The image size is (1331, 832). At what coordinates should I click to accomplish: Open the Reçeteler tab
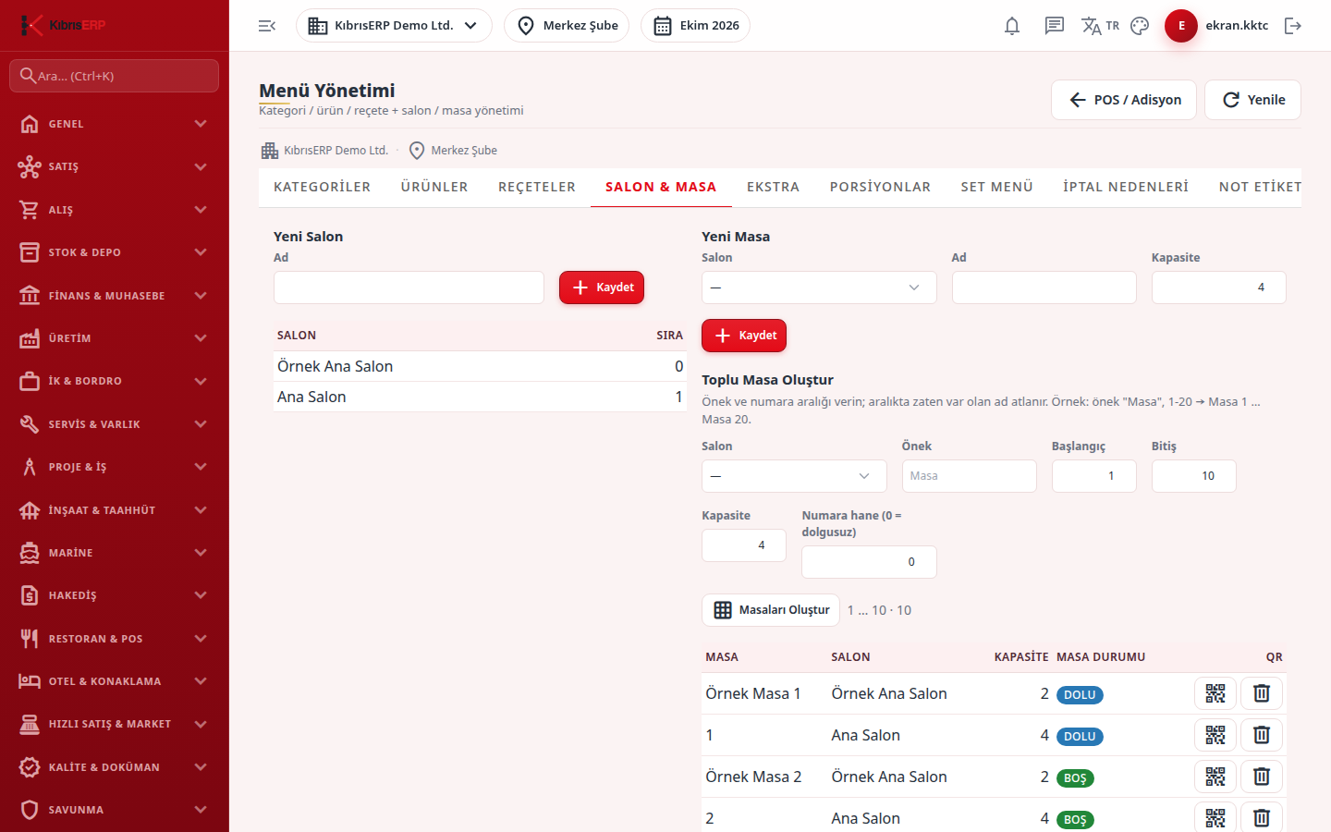(537, 187)
